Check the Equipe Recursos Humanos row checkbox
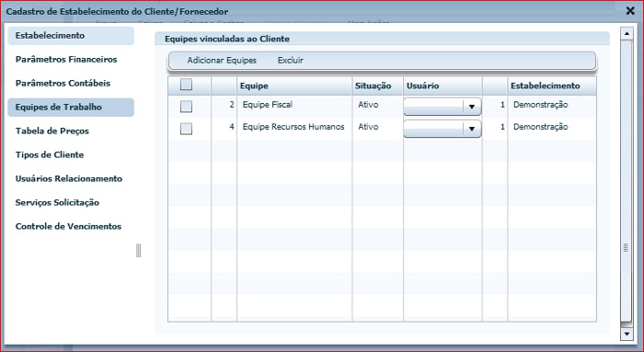Image resolution: width=644 pixels, height=352 pixels. (x=186, y=129)
